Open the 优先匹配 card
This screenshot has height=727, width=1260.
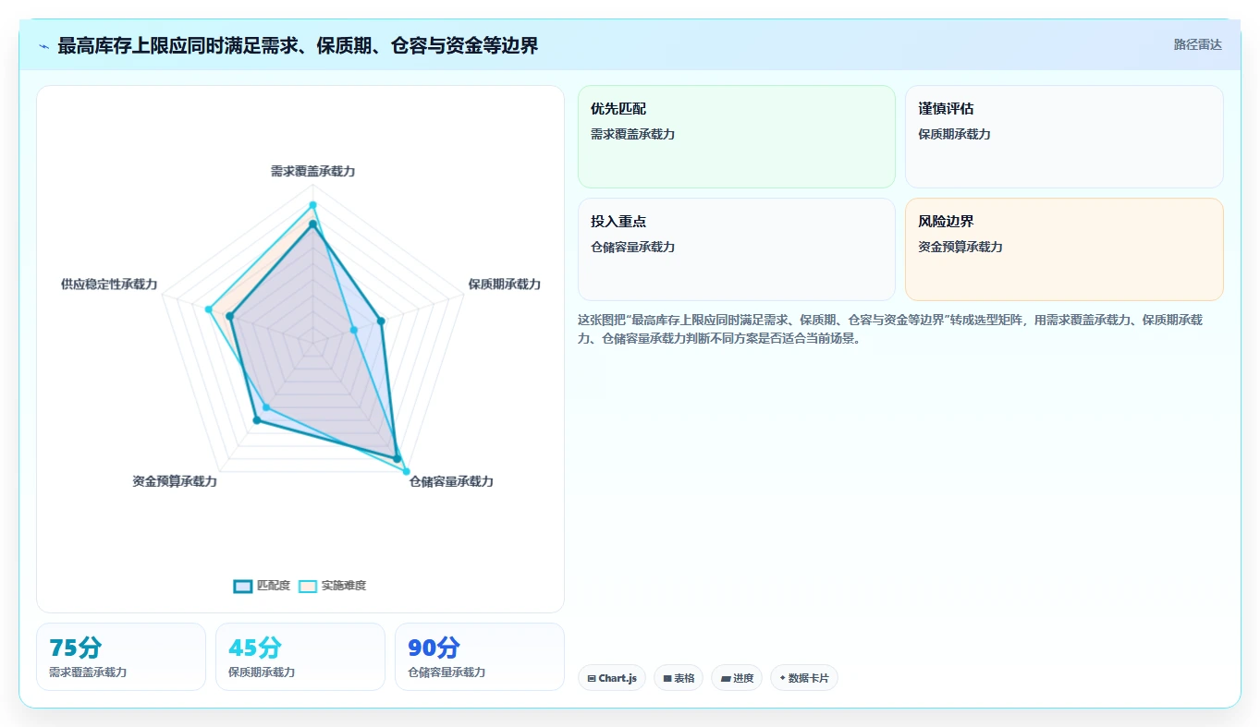[x=737, y=137]
